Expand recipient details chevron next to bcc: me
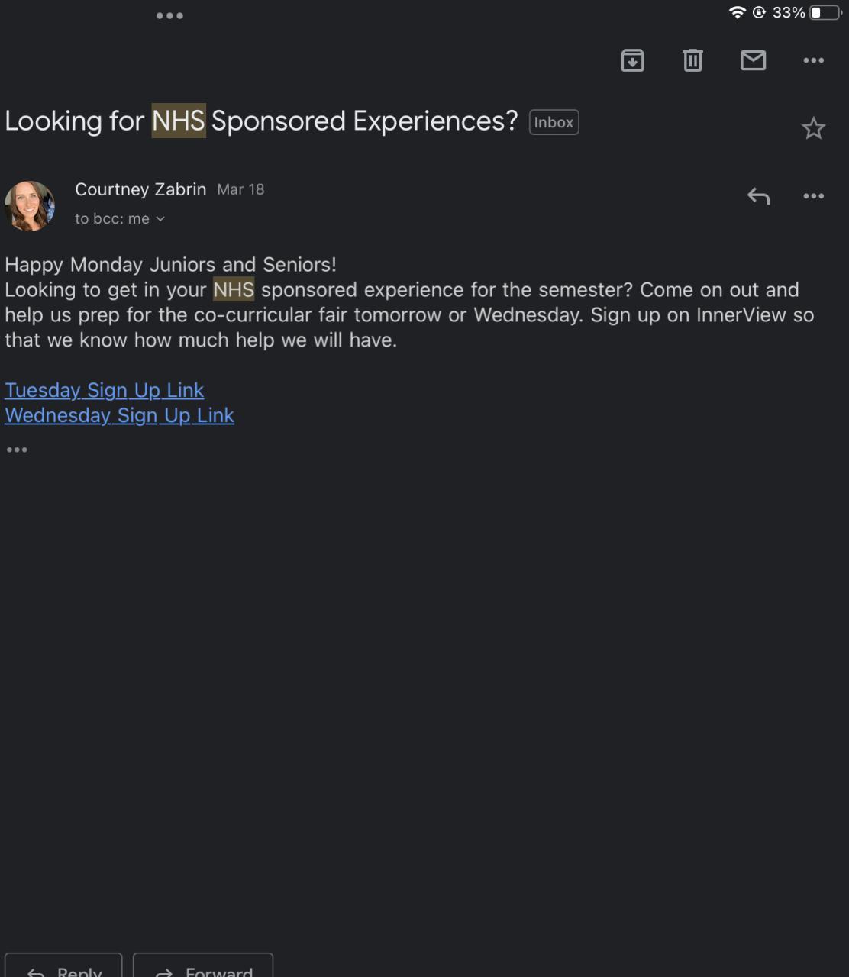The image size is (849, 977). (x=160, y=219)
